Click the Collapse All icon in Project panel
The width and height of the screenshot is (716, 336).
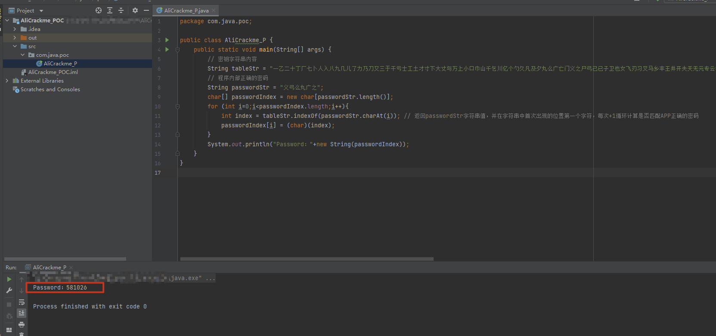[x=121, y=10]
